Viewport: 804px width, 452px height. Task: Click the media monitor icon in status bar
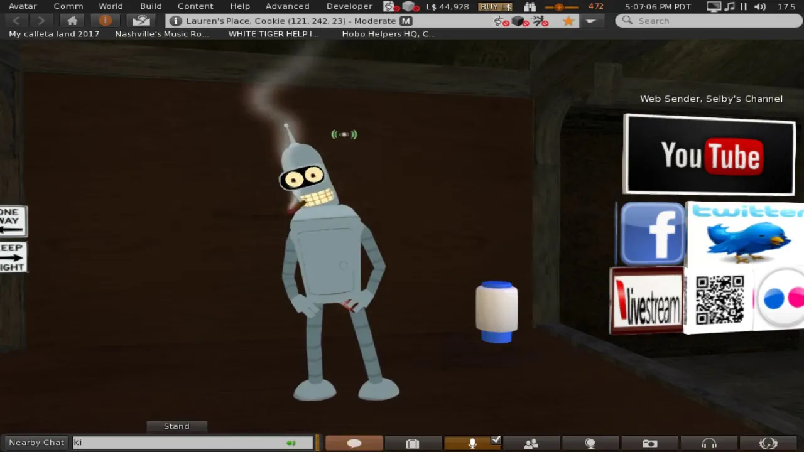pos(714,6)
